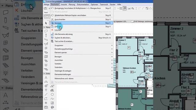This screenshot has width=196, height=110.
Task: Choose Ausschneiden from the menu
Action: click(82, 20)
